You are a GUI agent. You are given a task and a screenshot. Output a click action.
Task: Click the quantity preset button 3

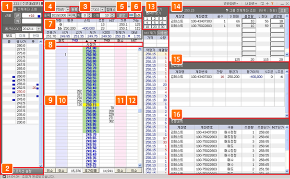162,19
